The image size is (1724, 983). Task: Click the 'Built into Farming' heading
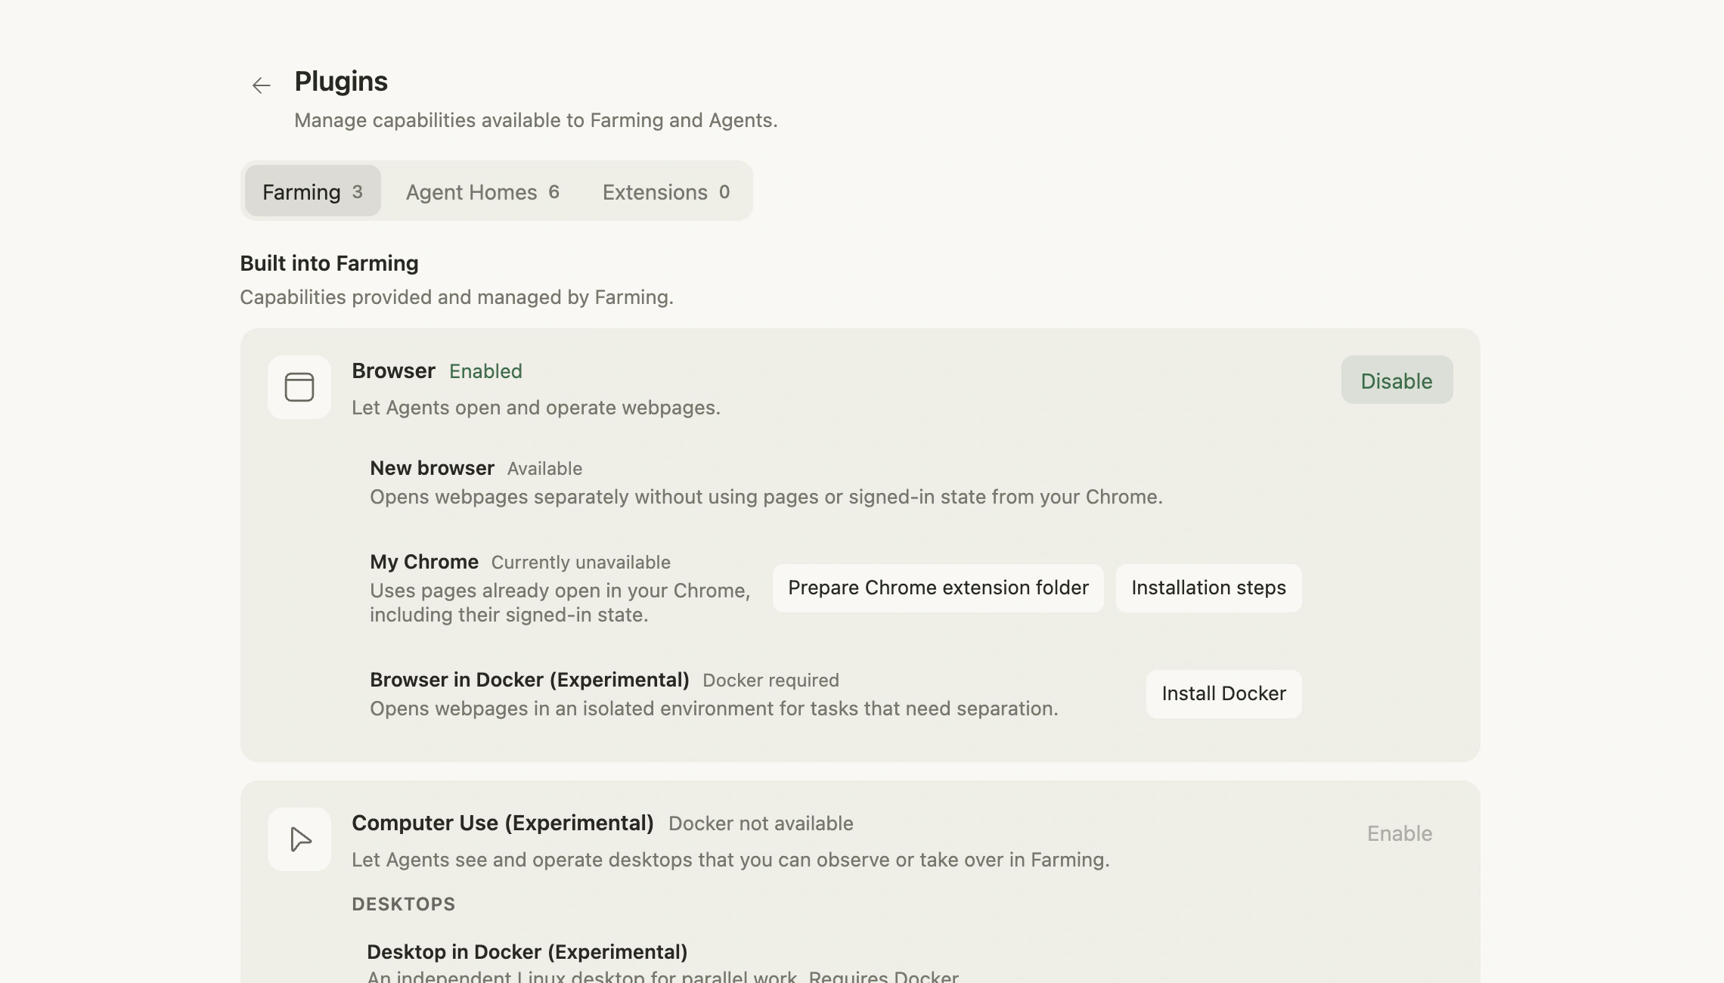[x=329, y=263]
